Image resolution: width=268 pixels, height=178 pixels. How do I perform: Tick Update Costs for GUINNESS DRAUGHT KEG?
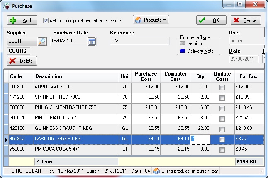point(222,129)
